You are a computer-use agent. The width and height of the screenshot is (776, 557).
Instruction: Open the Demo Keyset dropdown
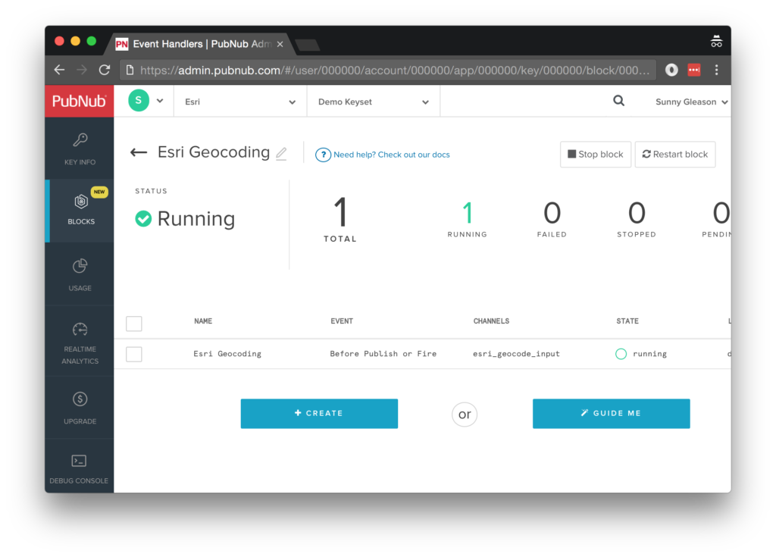[373, 102]
